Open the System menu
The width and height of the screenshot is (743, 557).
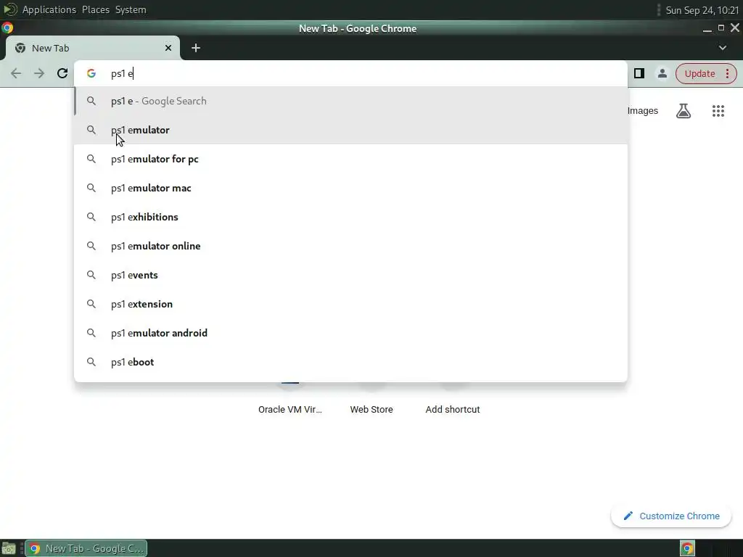131,9
